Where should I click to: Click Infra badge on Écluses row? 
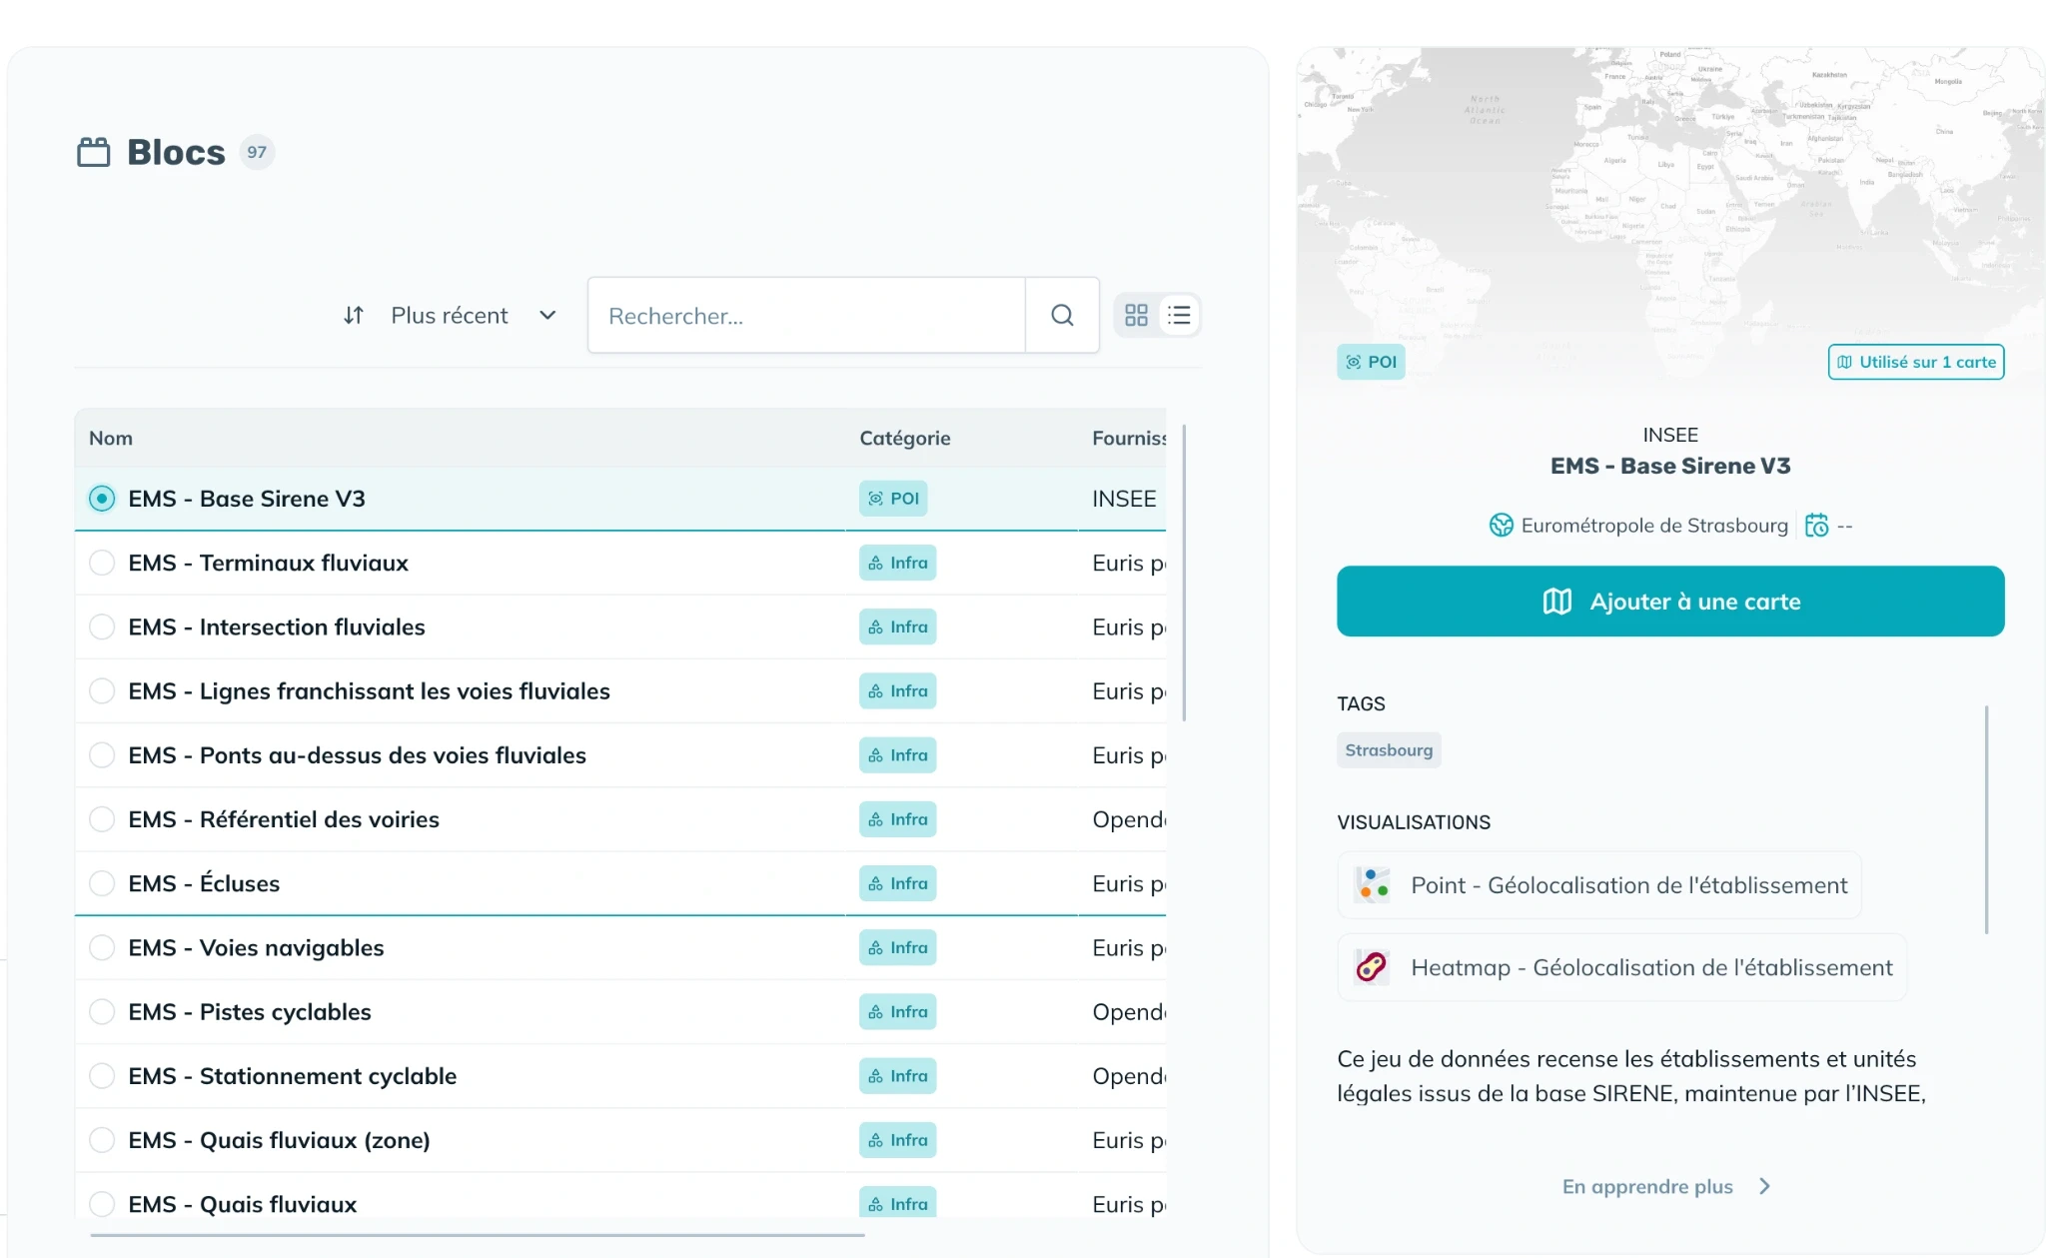click(897, 883)
